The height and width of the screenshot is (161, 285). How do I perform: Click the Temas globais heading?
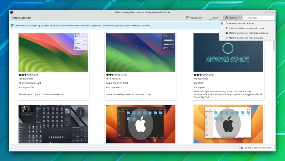tap(21, 18)
